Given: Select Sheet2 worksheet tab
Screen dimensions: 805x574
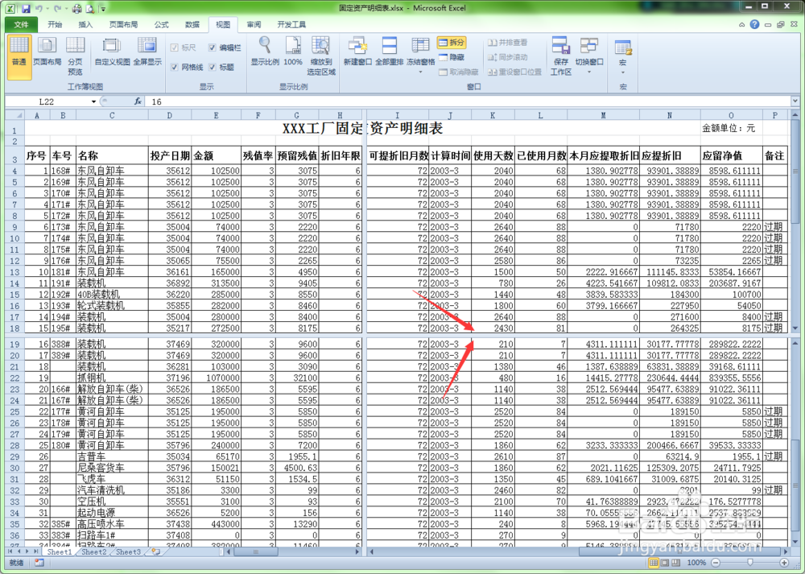Looking at the screenshot, I should pos(94,552).
